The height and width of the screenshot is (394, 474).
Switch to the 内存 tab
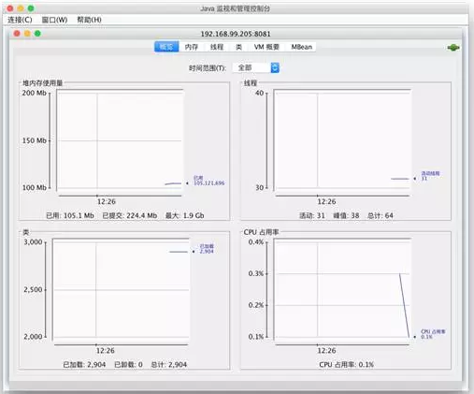point(192,47)
